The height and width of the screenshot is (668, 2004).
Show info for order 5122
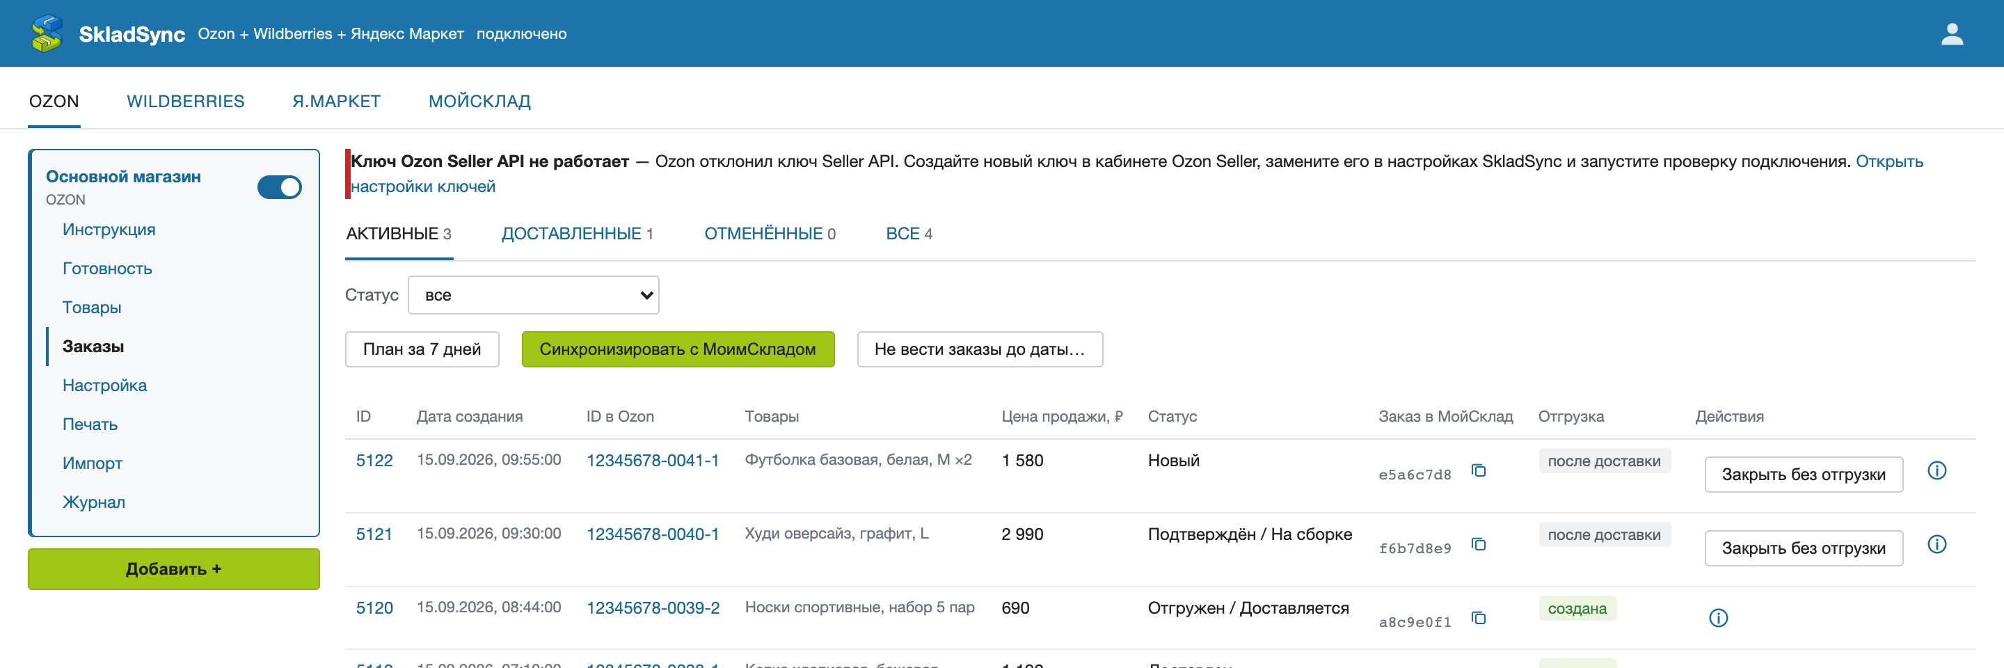(x=1937, y=470)
